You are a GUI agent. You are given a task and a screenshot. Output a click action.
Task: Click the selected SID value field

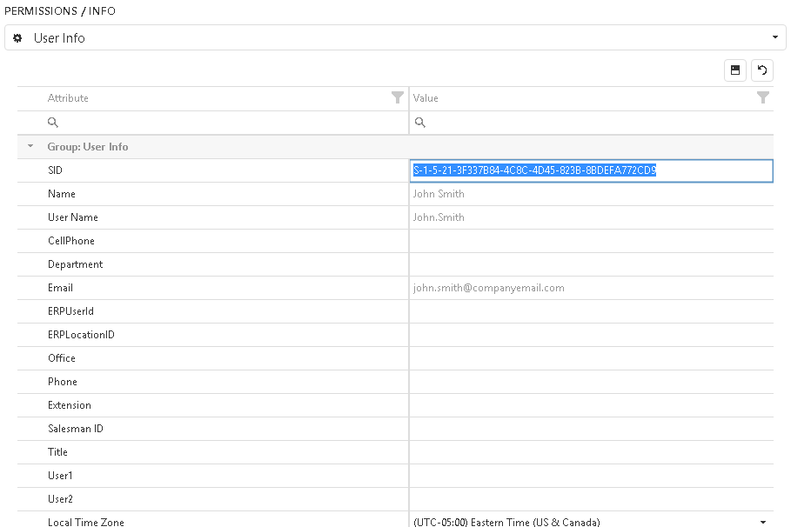pos(591,170)
